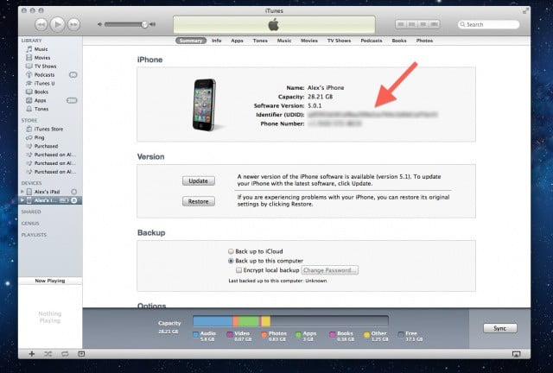Click the Shared sidebar section header
This screenshot has width=553, height=373.
[31, 212]
